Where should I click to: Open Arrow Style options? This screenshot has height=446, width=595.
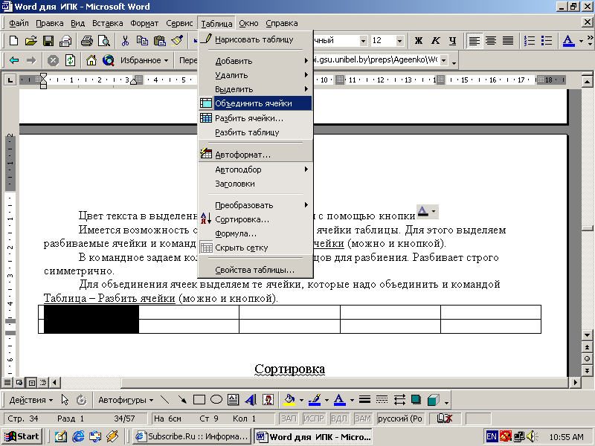(399, 400)
